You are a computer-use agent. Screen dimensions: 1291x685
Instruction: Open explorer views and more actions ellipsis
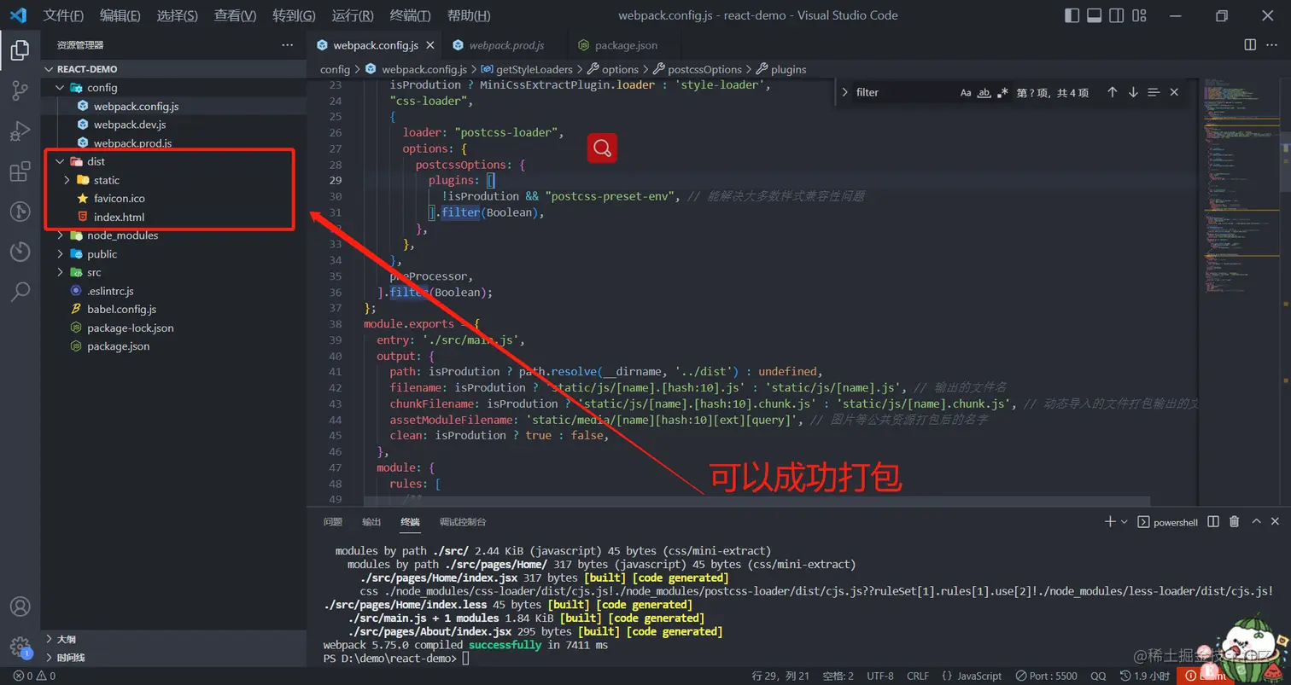286,44
